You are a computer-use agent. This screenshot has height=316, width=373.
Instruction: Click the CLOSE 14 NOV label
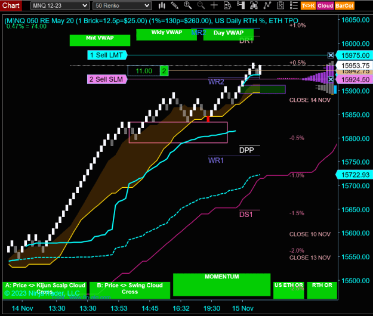click(310, 100)
